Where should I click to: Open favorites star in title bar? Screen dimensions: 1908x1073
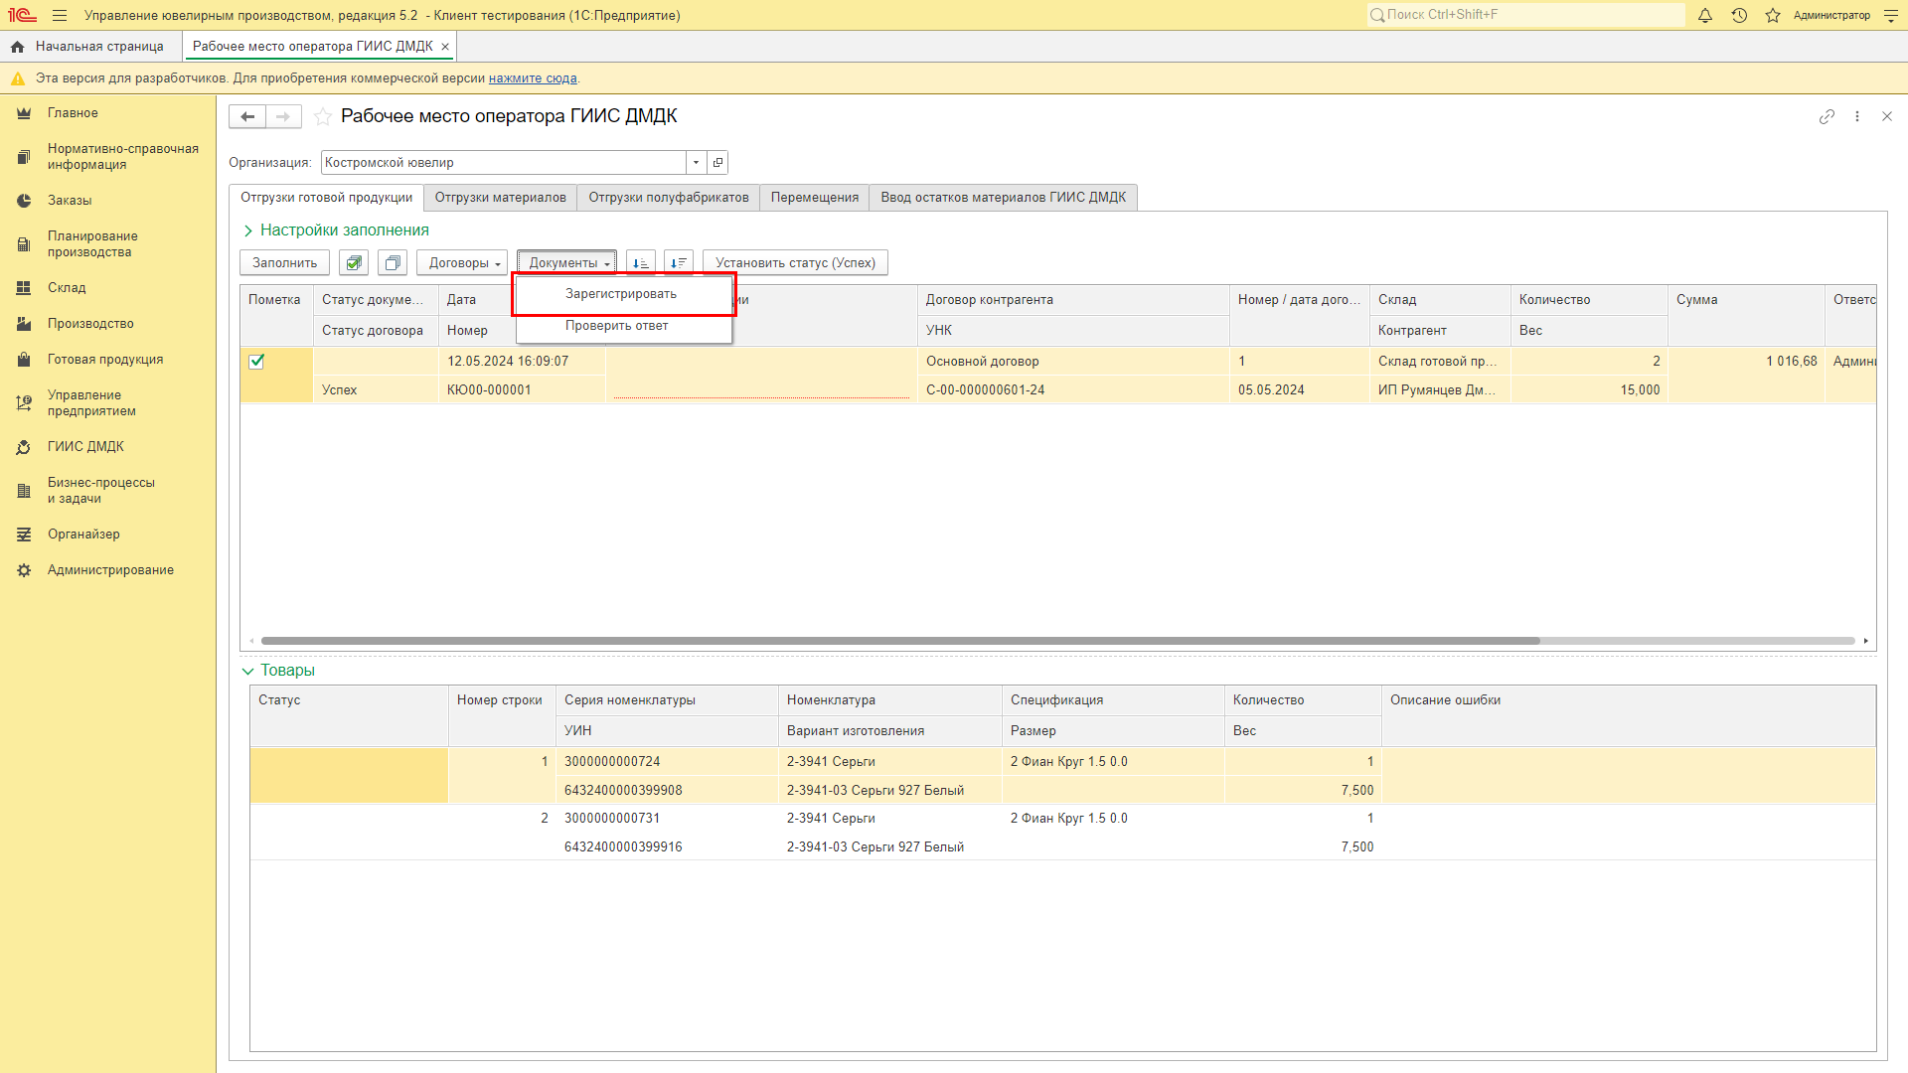[1773, 15]
